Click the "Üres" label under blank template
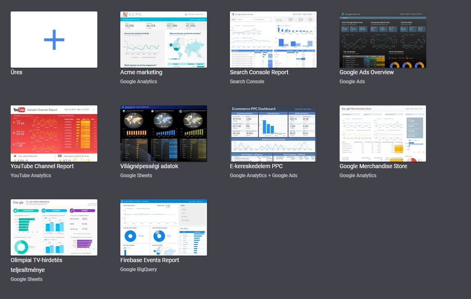This screenshot has height=299, width=471. (16, 72)
